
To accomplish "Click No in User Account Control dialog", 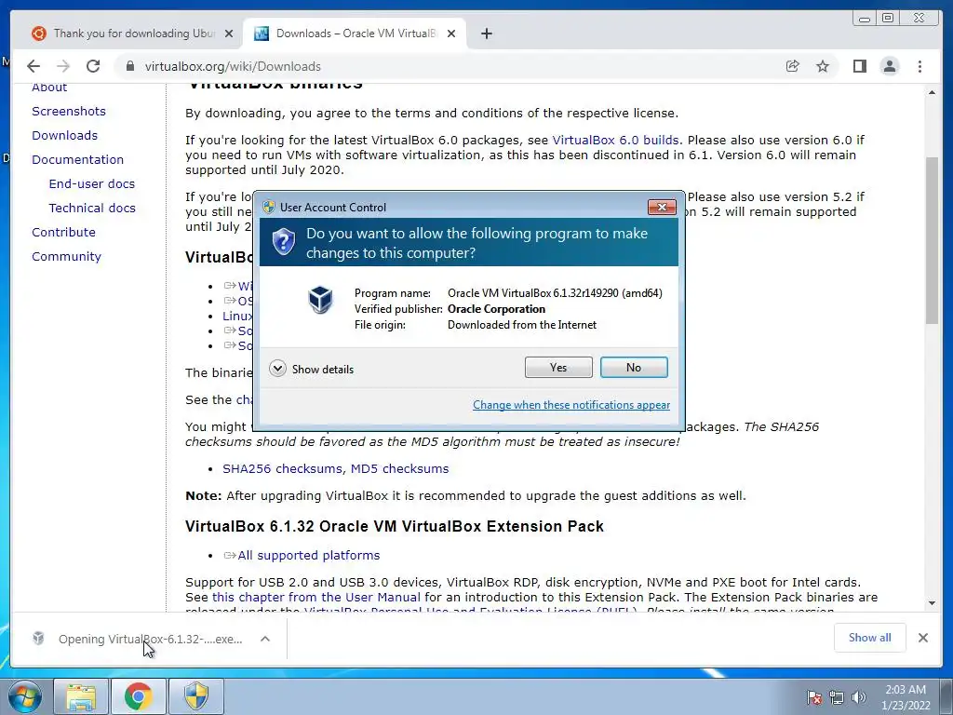I will point(633,367).
